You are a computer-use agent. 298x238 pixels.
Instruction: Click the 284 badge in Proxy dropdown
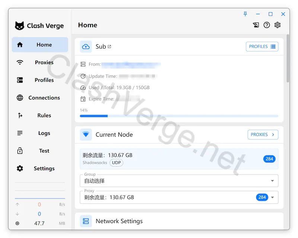[x=262, y=197]
